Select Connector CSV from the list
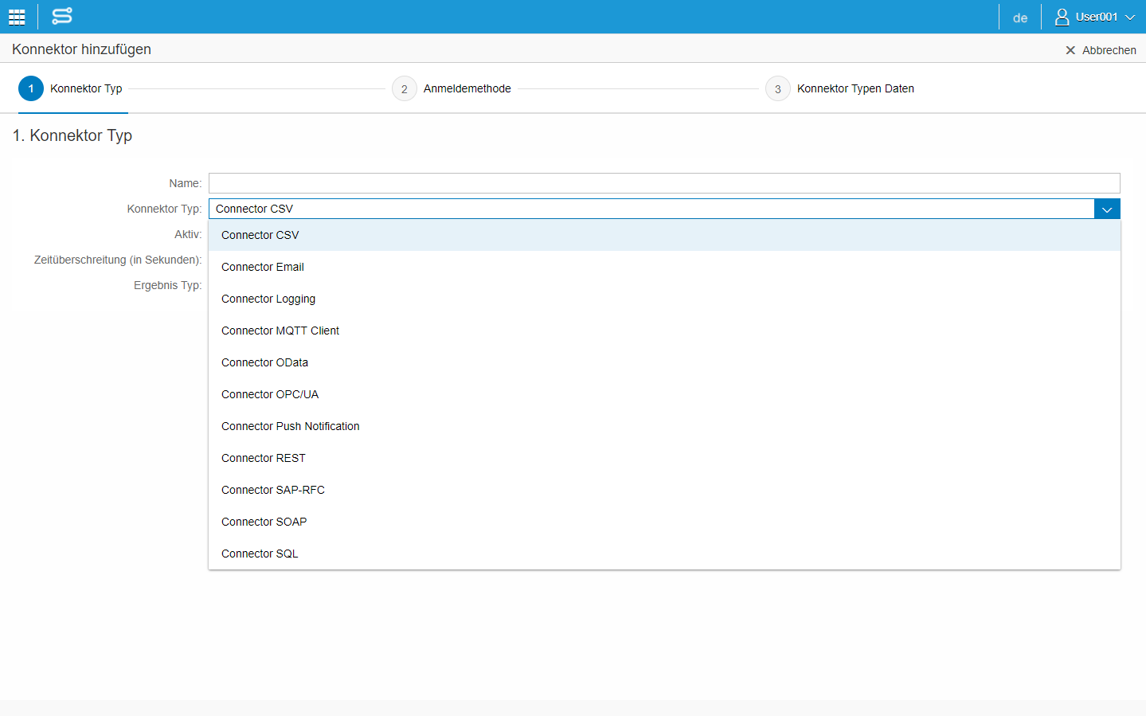This screenshot has width=1146, height=716. click(664, 235)
